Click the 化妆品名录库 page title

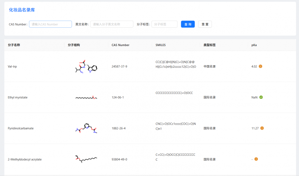click(x=22, y=10)
